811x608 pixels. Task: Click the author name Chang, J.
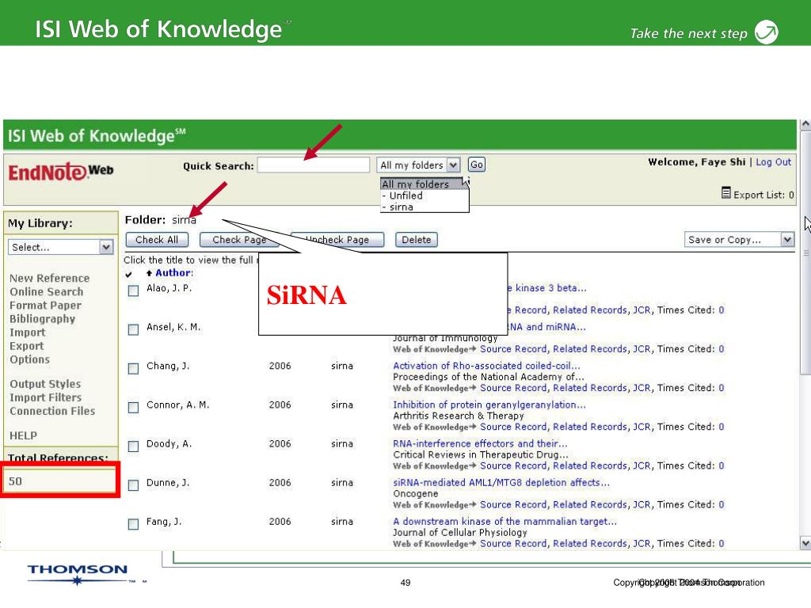pyautogui.click(x=168, y=366)
